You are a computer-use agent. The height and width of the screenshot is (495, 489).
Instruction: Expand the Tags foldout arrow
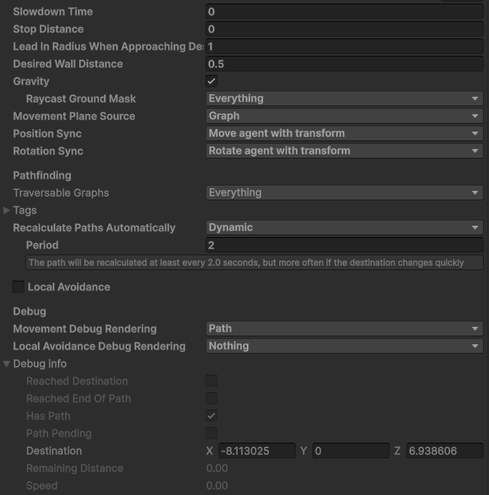tap(6, 210)
